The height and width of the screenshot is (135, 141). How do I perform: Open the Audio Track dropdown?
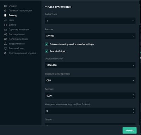coord(90,21)
